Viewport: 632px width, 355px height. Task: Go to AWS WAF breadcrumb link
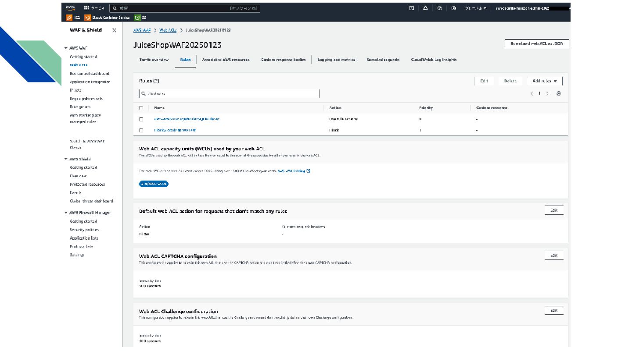click(142, 30)
